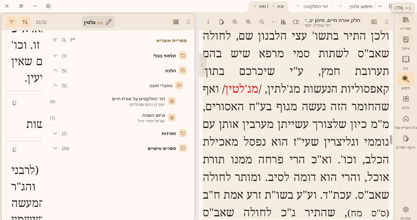Screen dimensions: 417x220
Task: Open the book navigation outline icon
Action: [374, 22]
